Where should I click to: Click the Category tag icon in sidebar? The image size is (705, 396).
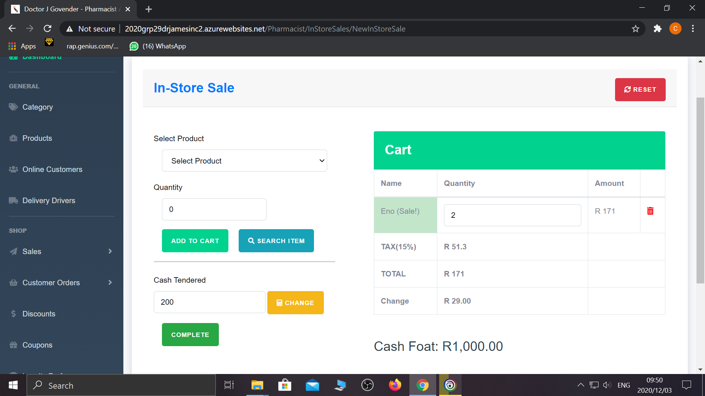[14, 107]
